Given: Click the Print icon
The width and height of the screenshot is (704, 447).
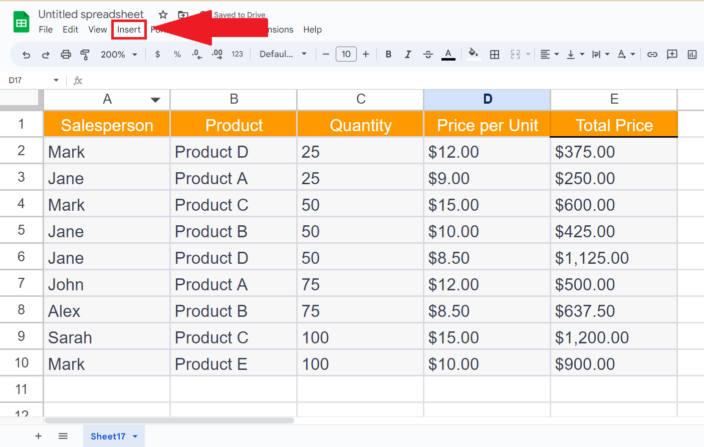Looking at the screenshot, I should tap(66, 55).
